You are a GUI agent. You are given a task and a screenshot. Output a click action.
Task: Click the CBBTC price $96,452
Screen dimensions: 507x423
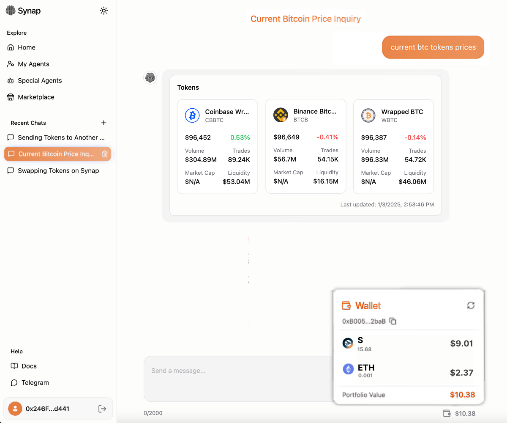click(198, 137)
